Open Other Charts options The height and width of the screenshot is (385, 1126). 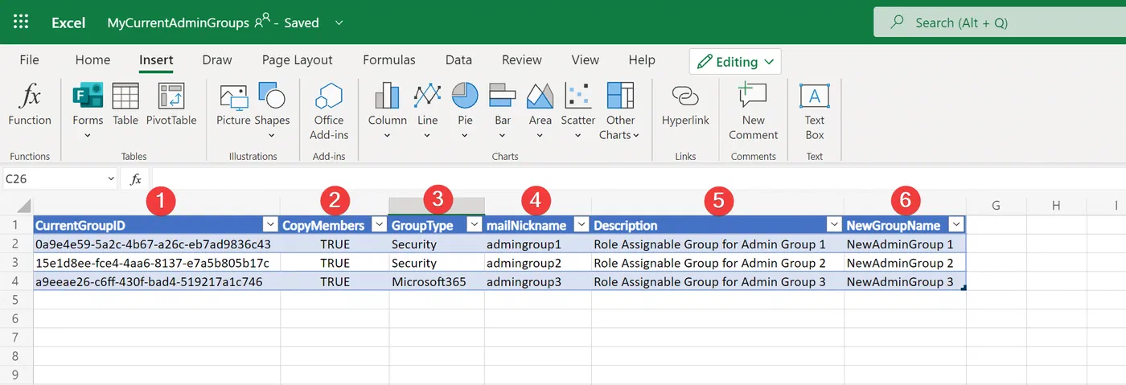(620, 96)
